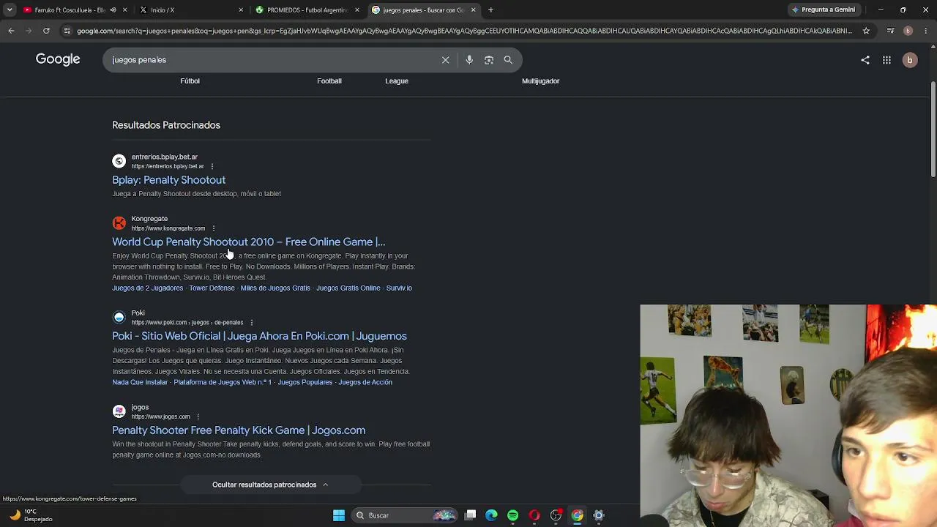Close the Inicio / X tab
The width and height of the screenshot is (937, 527).
pyautogui.click(x=241, y=10)
